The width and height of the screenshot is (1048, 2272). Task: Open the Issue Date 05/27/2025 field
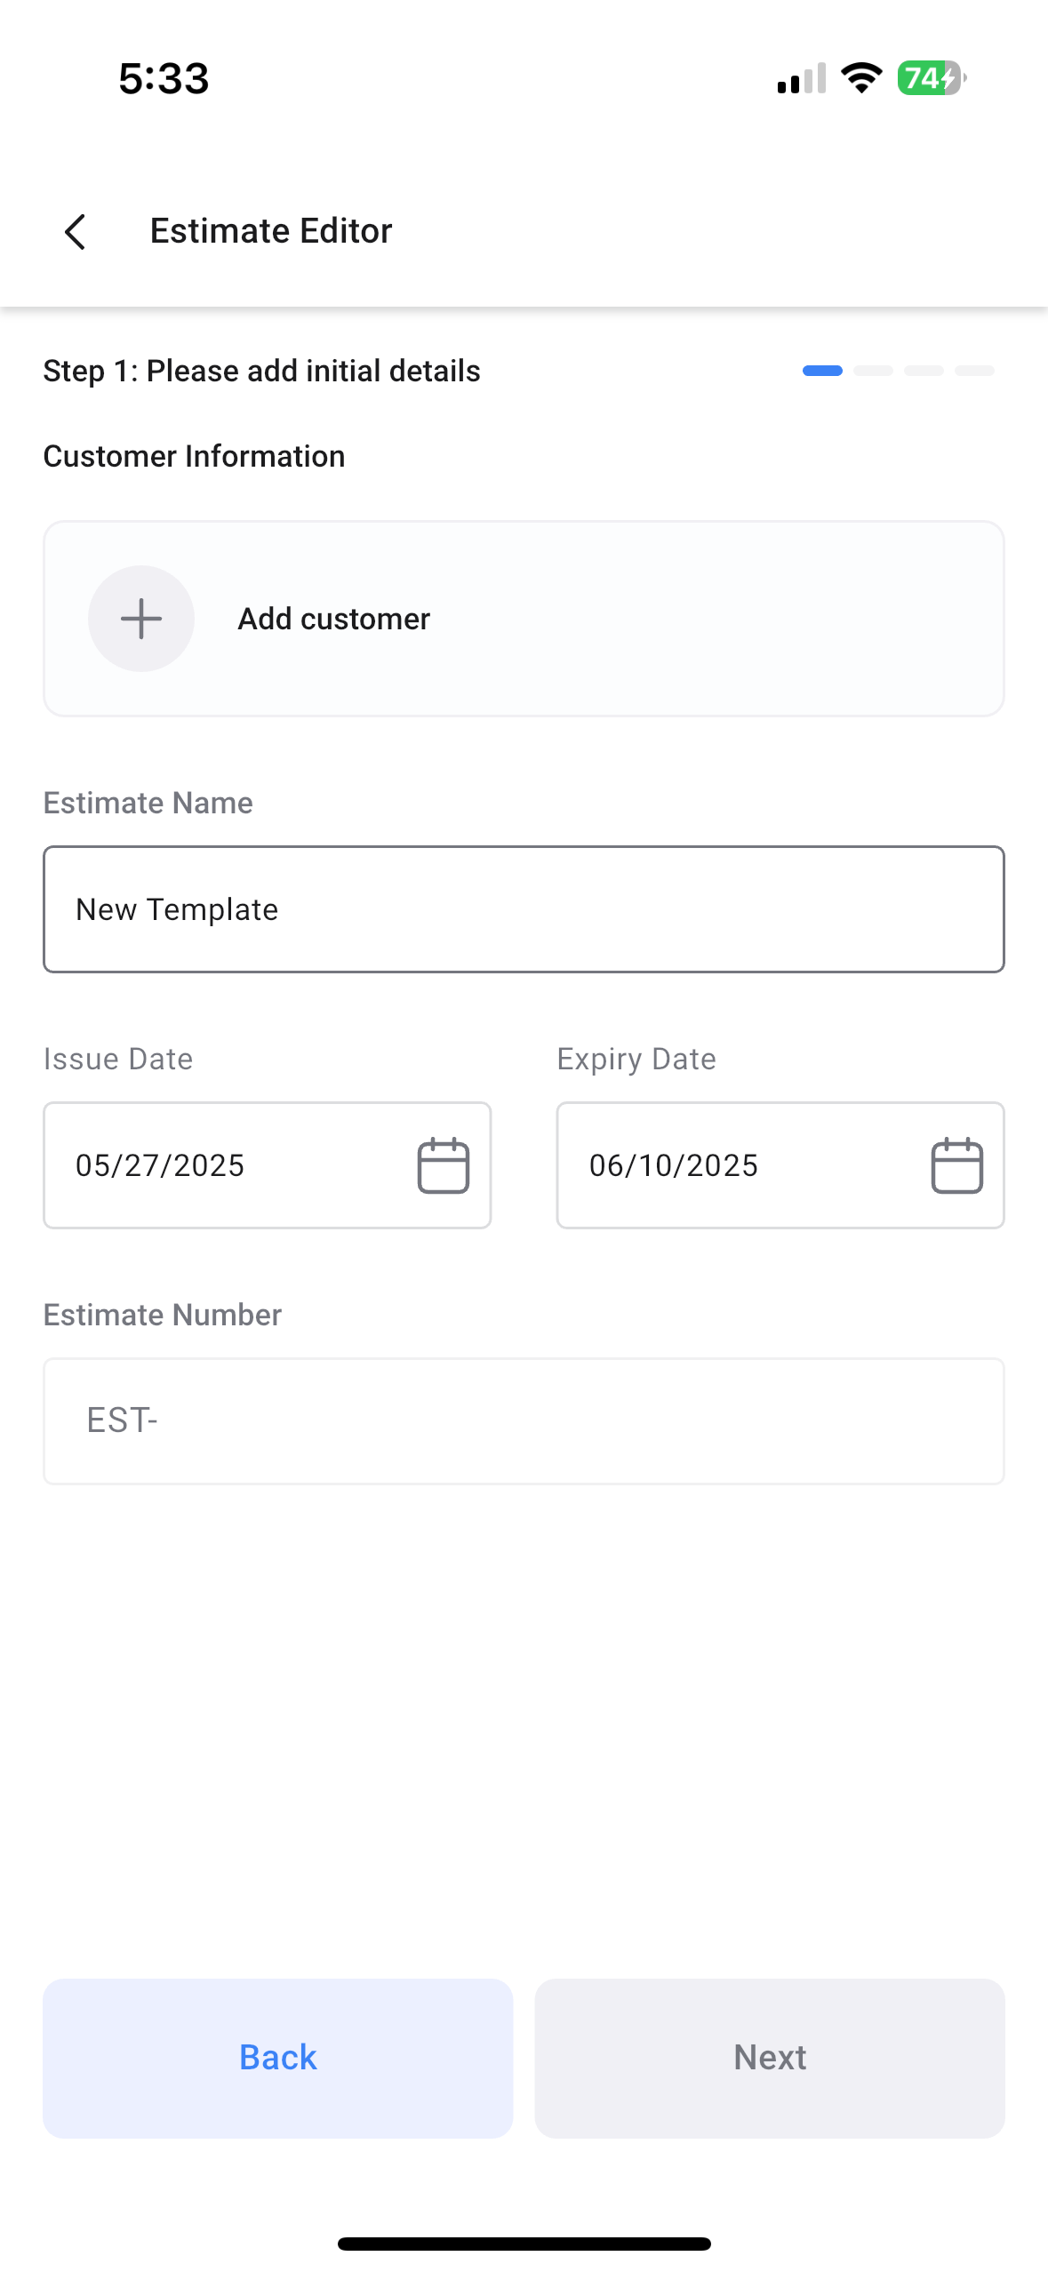[x=267, y=1165]
